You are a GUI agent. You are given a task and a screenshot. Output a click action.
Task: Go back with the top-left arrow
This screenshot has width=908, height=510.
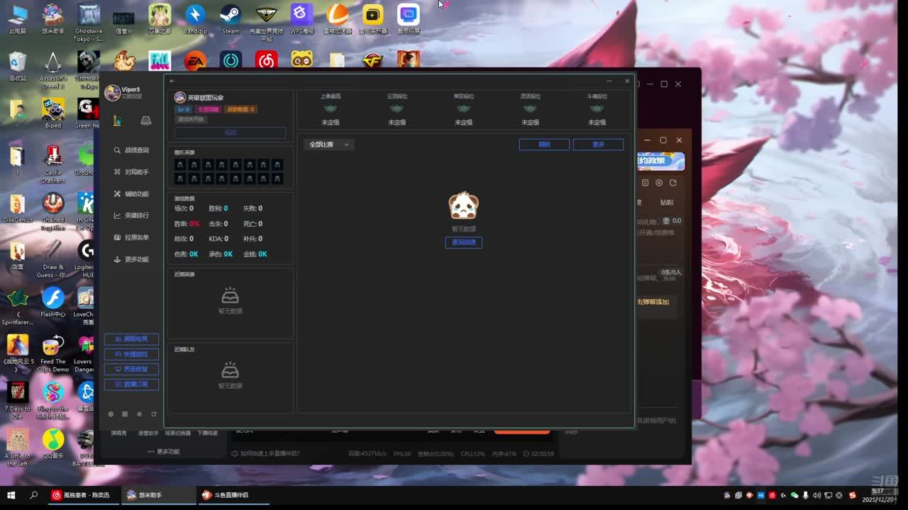[172, 81]
